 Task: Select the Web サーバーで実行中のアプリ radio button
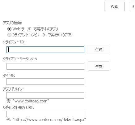9,29
